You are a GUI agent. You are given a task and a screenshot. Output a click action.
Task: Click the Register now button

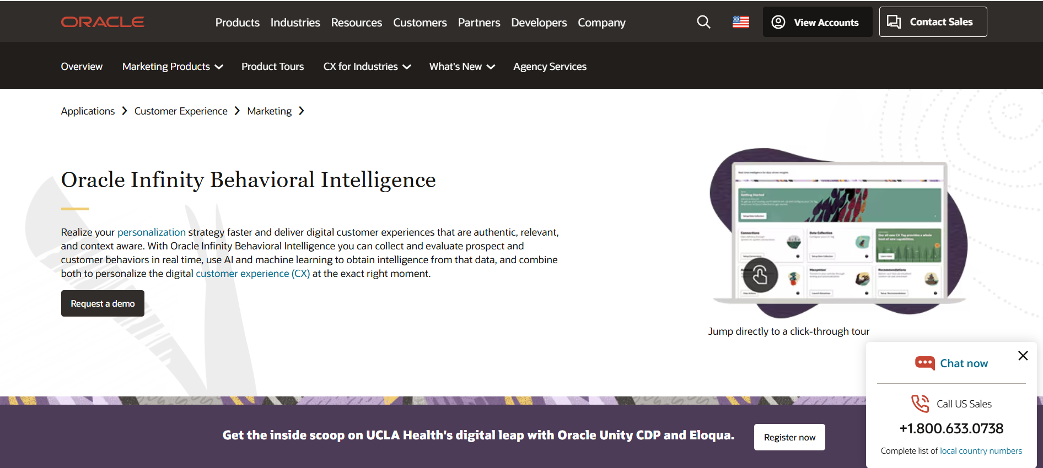point(789,437)
